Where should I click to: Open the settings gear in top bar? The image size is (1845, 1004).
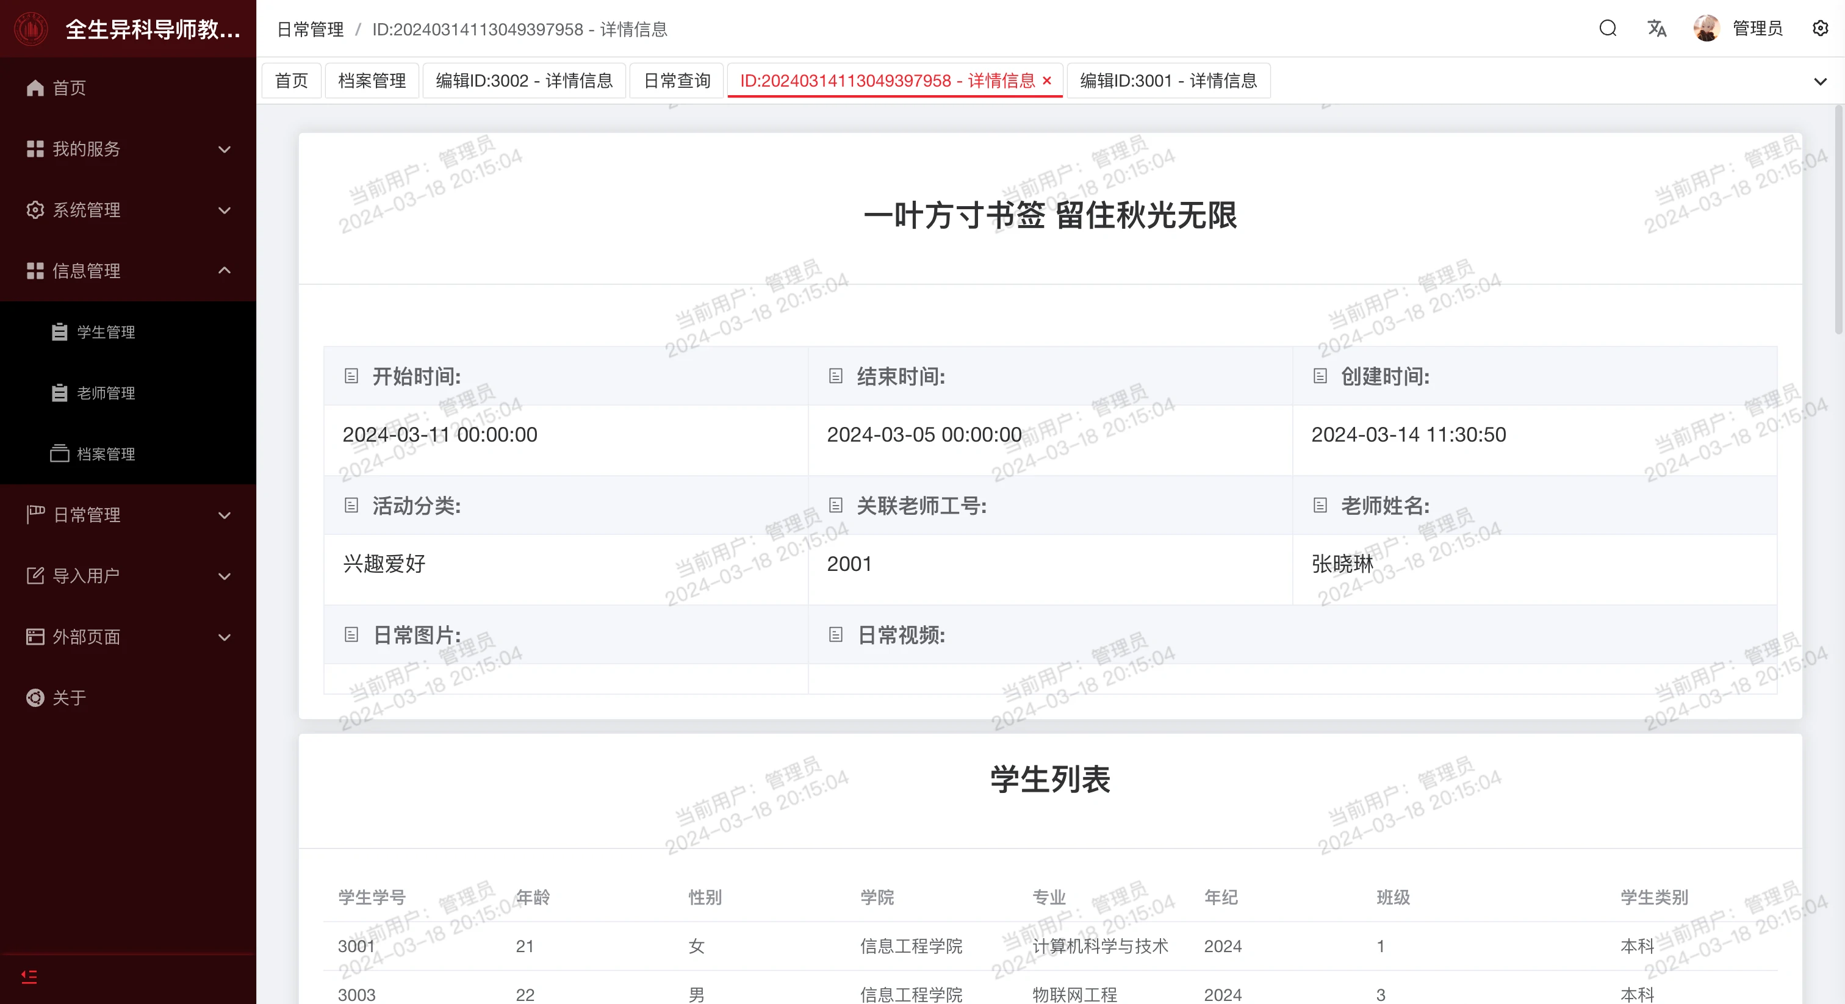1820,29
